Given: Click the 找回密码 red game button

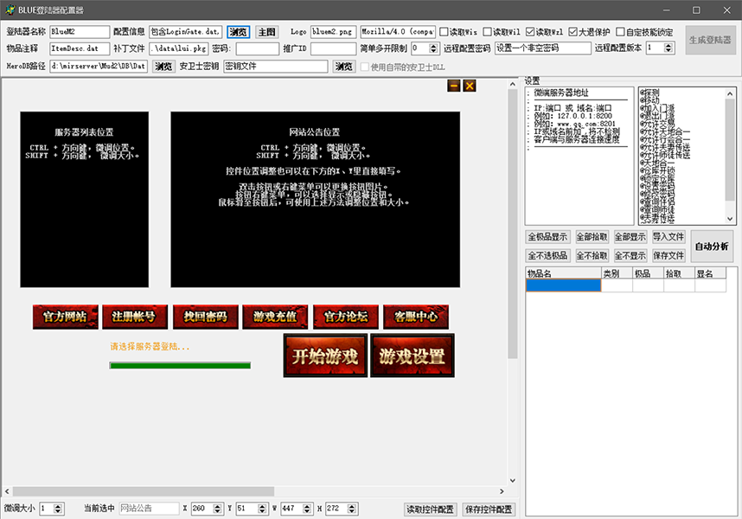Looking at the screenshot, I should pyautogui.click(x=205, y=317).
